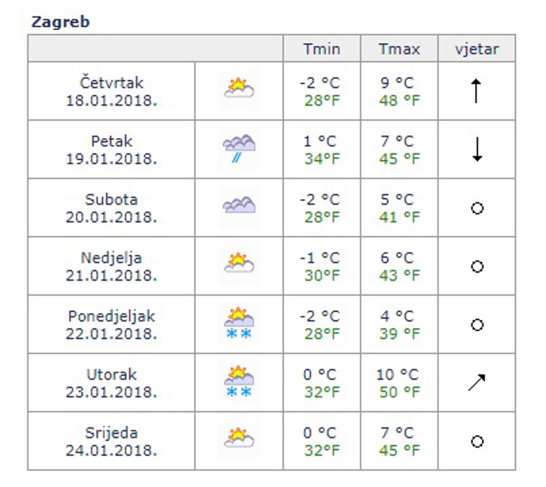Click the Zagreb city title
Viewport: 546px width, 487px height.
coord(61,22)
